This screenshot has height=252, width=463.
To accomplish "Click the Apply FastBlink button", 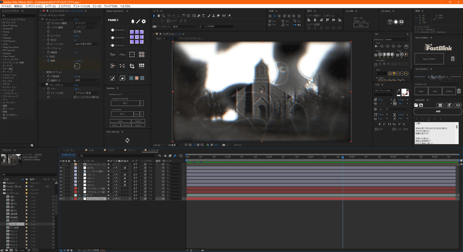I will pyautogui.click(x=429, y=59).
